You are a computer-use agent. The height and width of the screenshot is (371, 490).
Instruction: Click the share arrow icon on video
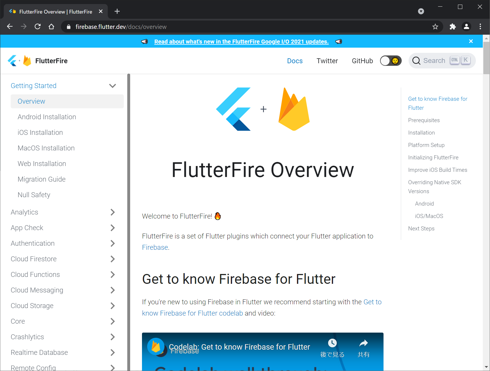click(363, 343)
